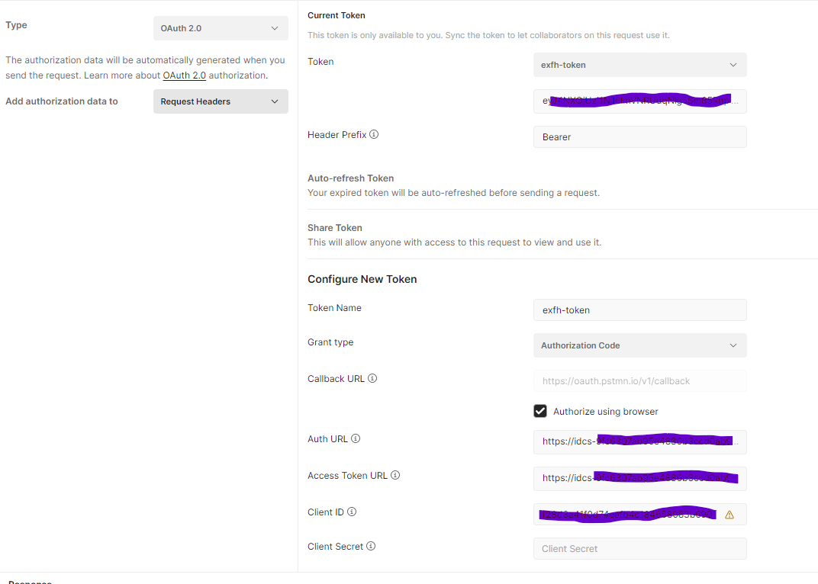The image size is (818, 584).
Task: Click info icon beside Auth URL label
Action: click(x=356, y=439)
